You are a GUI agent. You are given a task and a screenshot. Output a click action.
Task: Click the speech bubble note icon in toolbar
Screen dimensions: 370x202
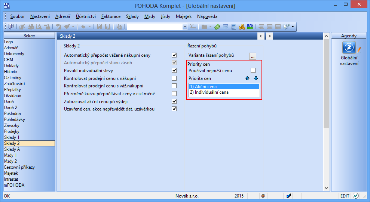tap(261, 27)
